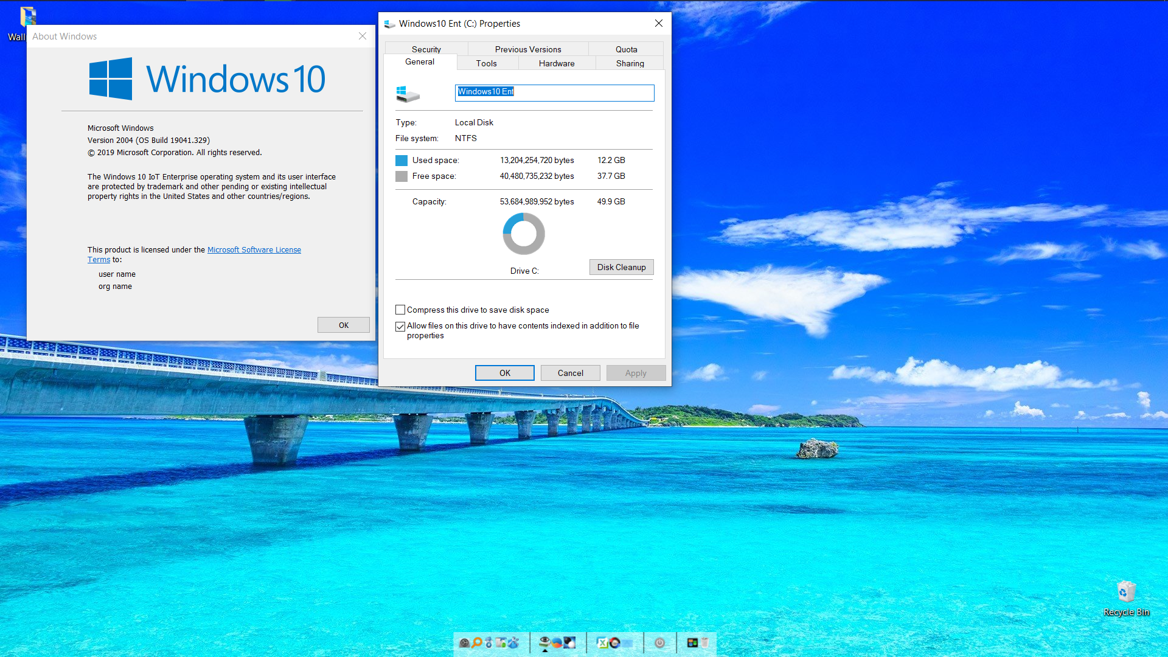
Task: Click the '13,204,254,720 bytes' used value
Action: (537, 160)
